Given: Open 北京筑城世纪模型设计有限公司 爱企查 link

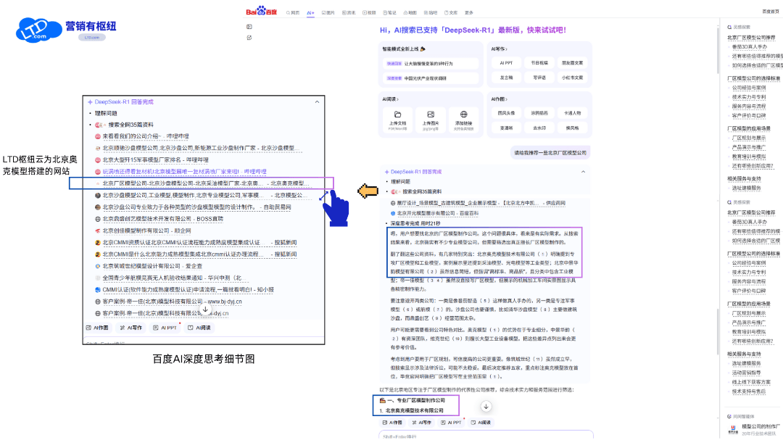Looking at the screenshot, I should click(x=152, y=266).
